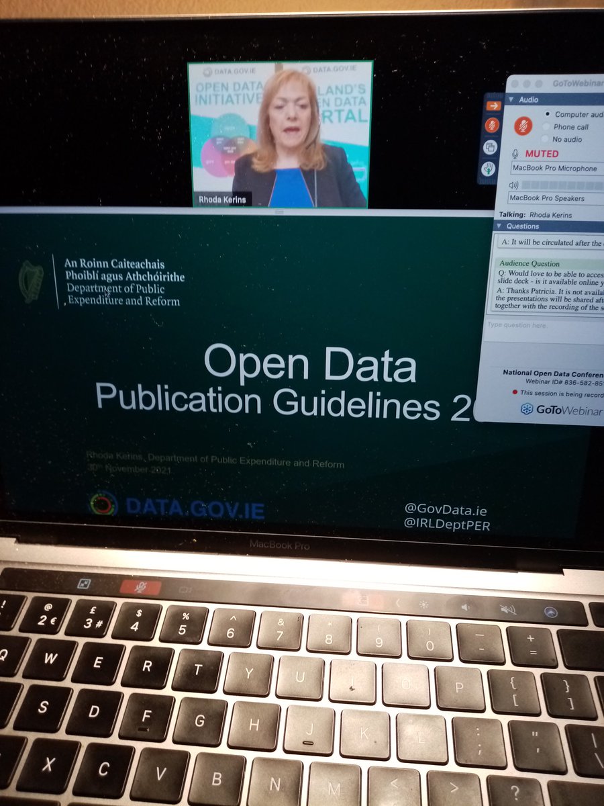
Task: Click the Talking: Rhoda Kerins line
Action: click(535, 215)
